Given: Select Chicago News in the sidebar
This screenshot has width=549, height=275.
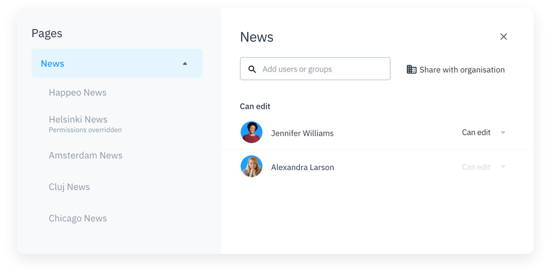Looking at the screenshot, I should [x=78, y=218].
